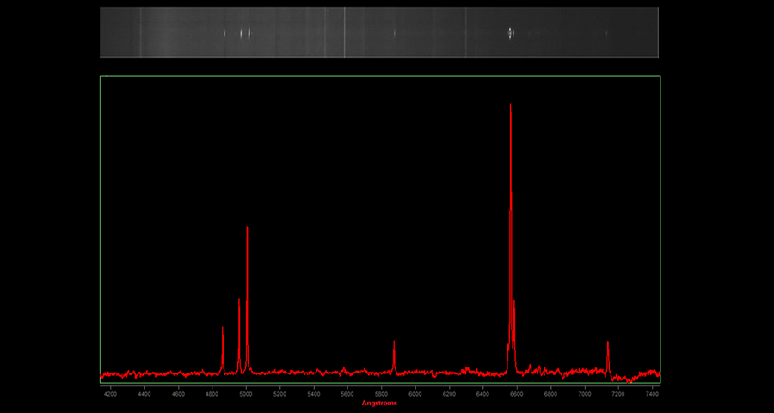Click the faint spot in the strip's middle
Screen dimensions: 774x413
pyautogui.click(x=394, y=34)
